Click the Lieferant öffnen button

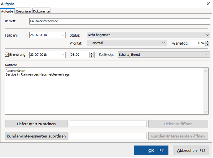click(x=178, y=124)
